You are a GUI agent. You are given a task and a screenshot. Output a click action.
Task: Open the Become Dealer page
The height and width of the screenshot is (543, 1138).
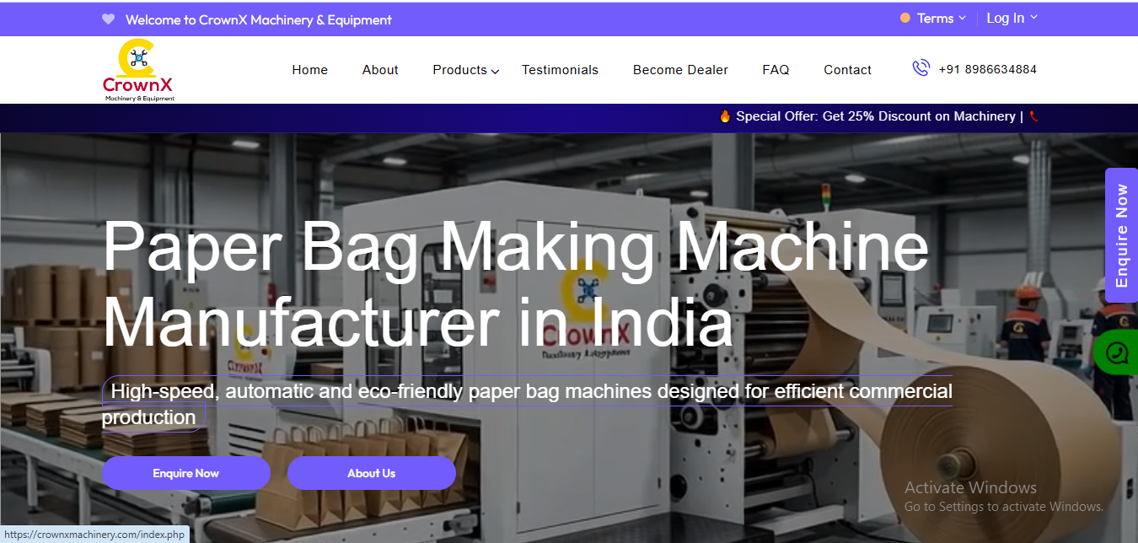click(x=680, y=70)
